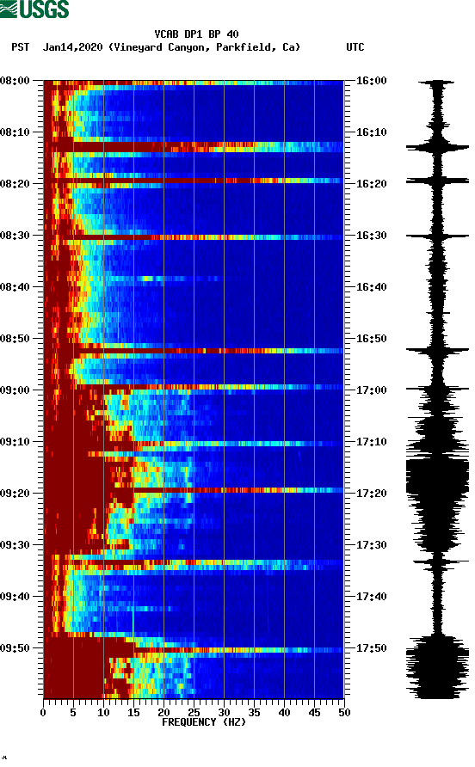The height and width of the screenshot is (767, 475).
Task: Click the 17:20 UTC time label
Action: point(371,494)
